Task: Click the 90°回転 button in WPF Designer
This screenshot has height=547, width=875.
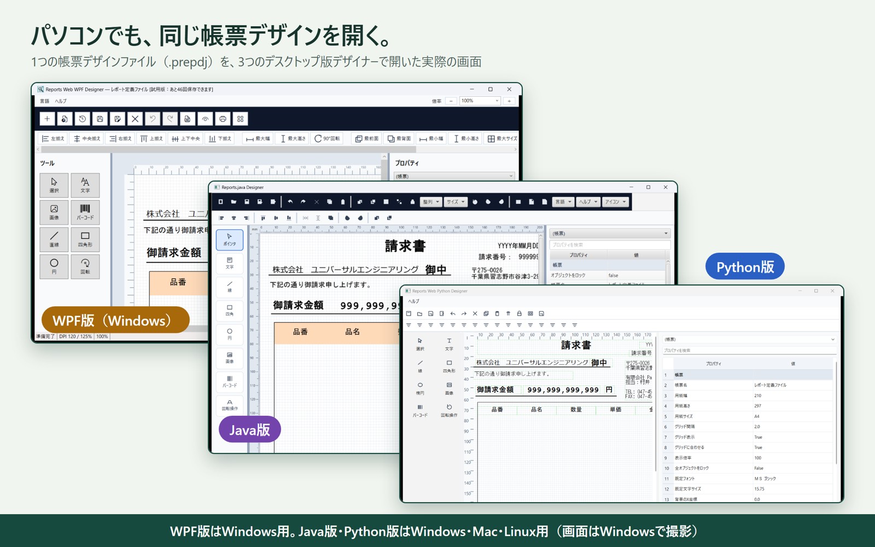Action: tap(327, 138)
